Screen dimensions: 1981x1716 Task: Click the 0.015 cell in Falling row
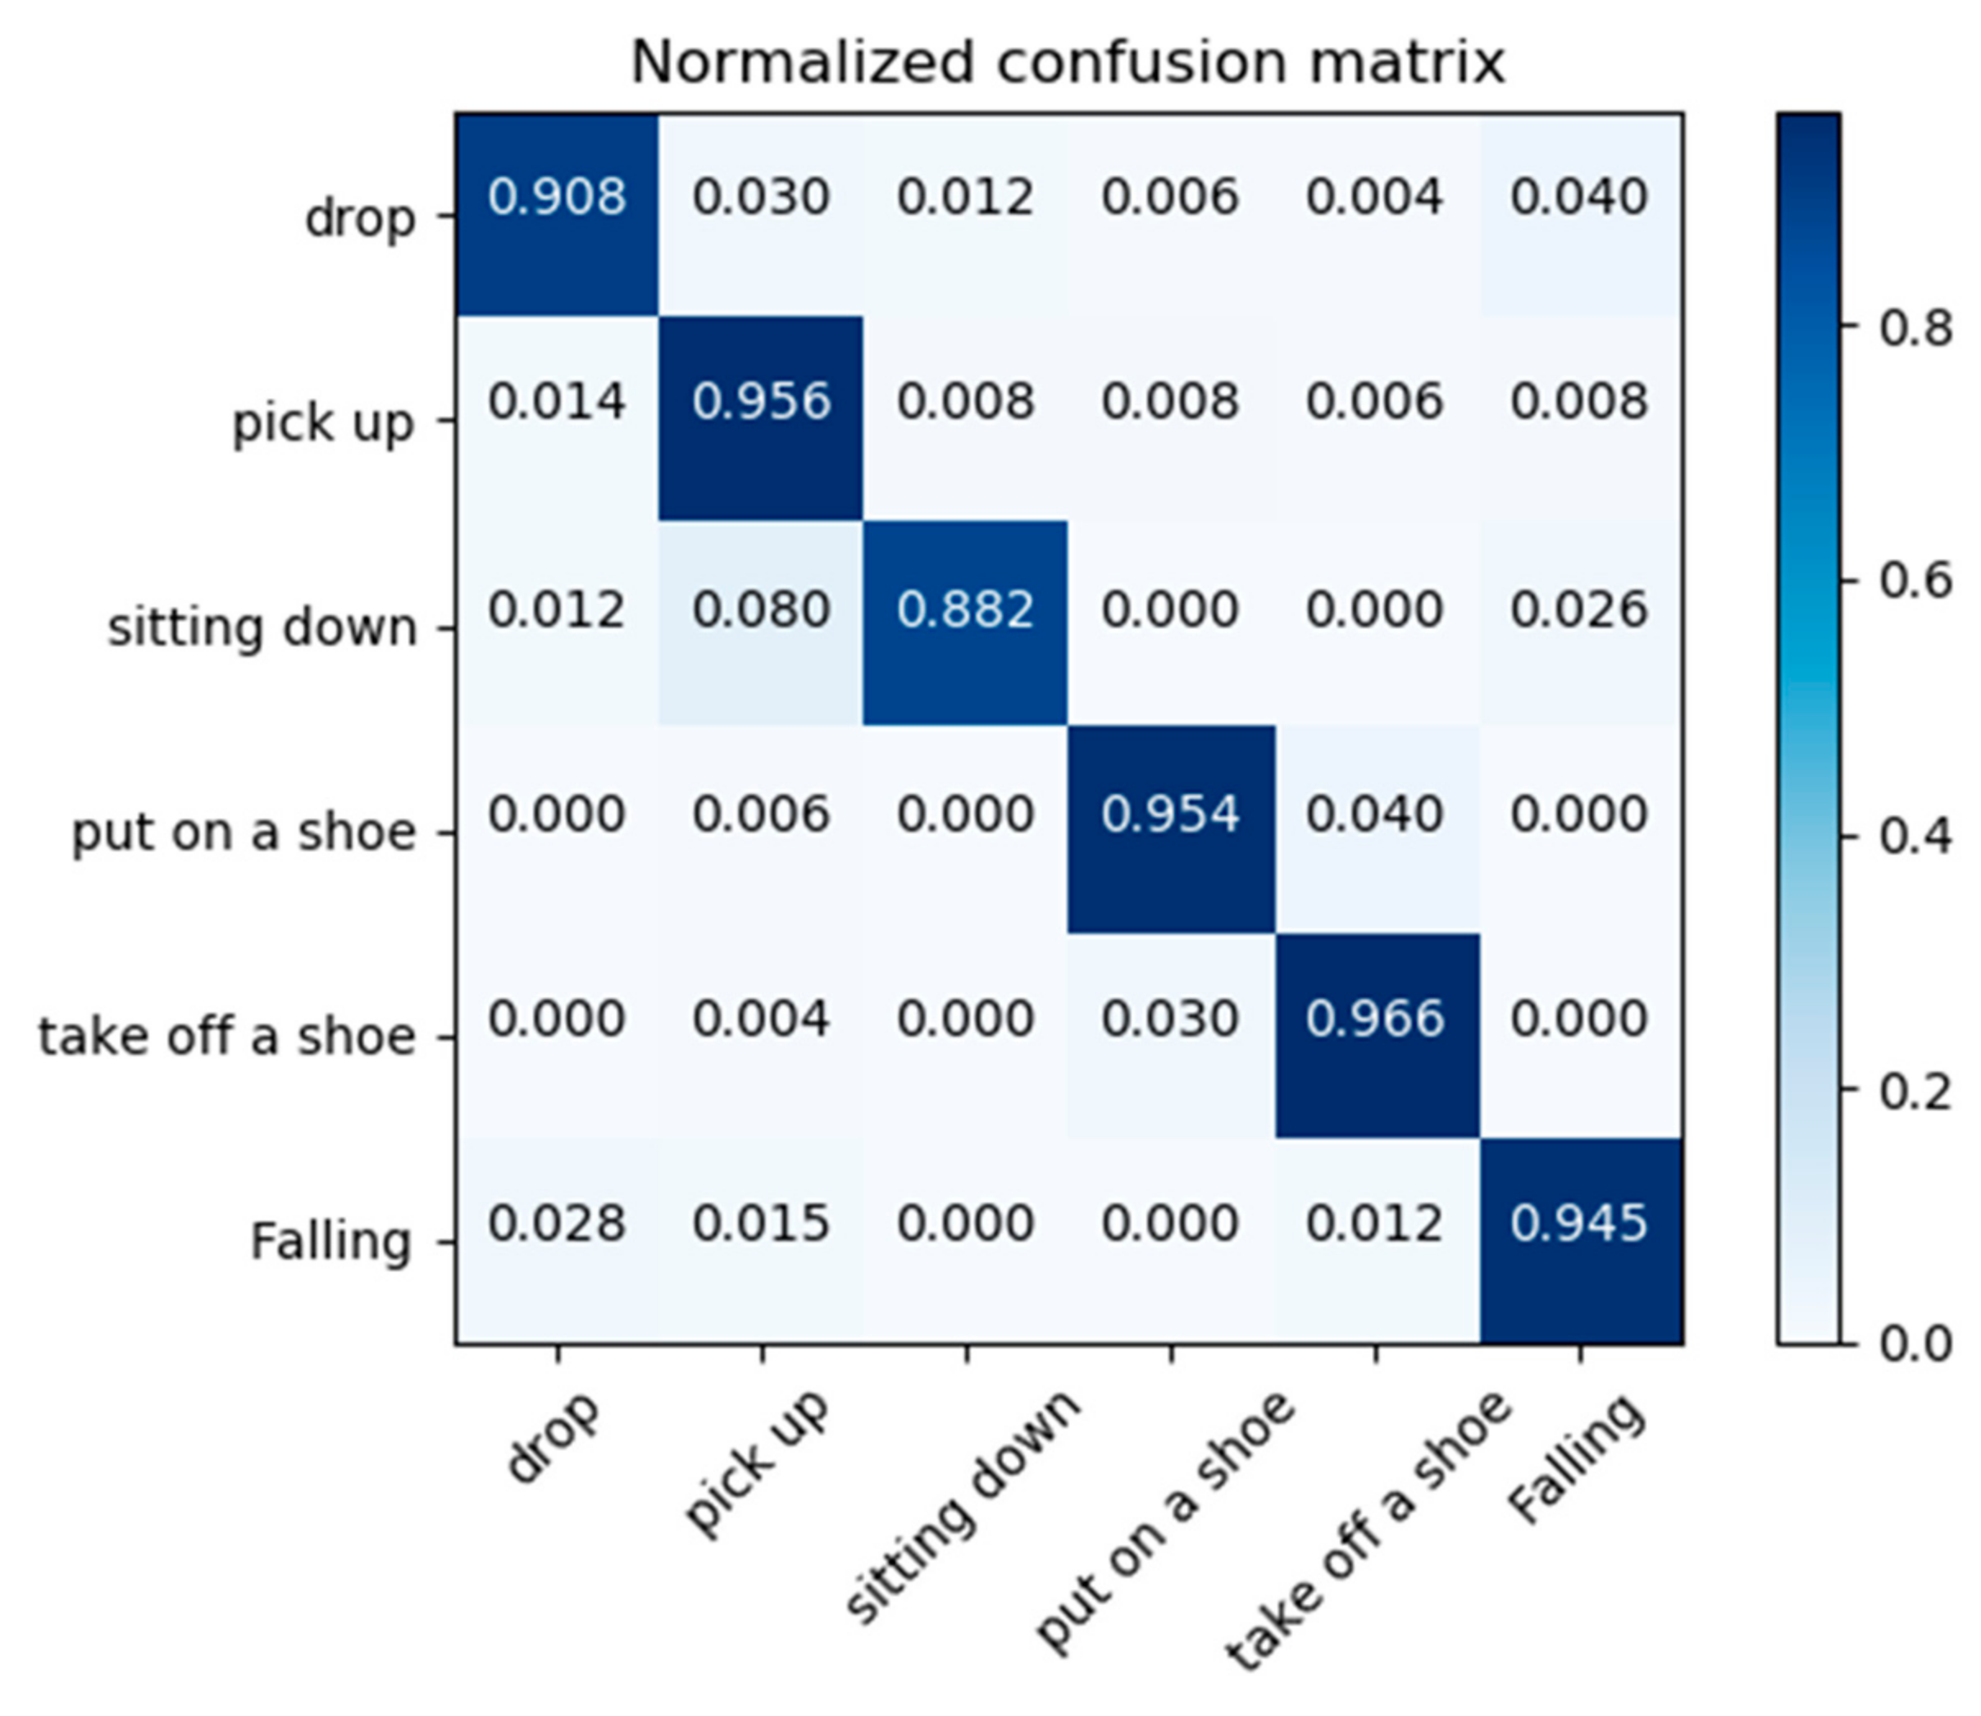762,1224
